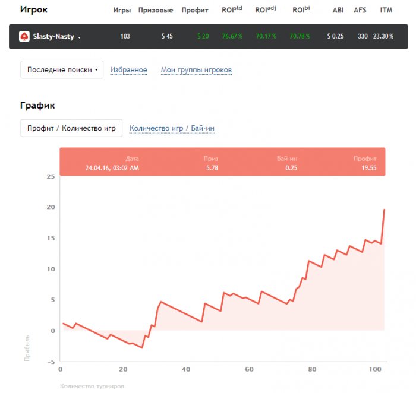The image size is (416, 393).
Task: Click the Призовые column header
Action: (x=156, y=10)
